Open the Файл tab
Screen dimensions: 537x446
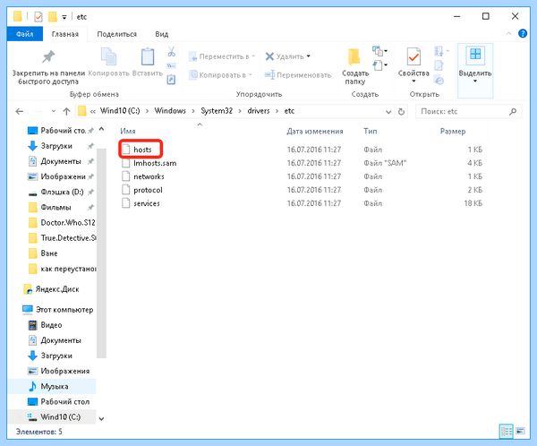click(25, 34)
